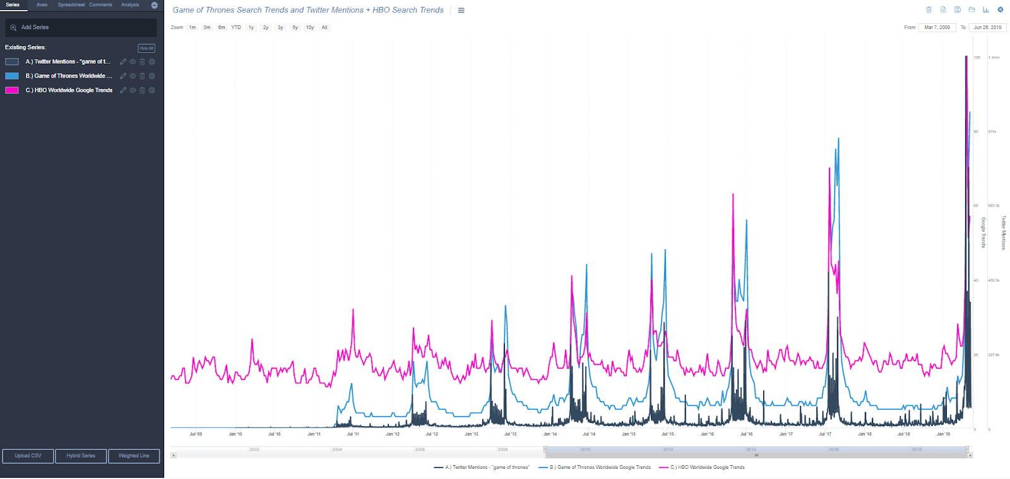Edit the Twitter Mentions series with pencil
Viewport: 1010px width, 479px height.
(x=123, y=62)
